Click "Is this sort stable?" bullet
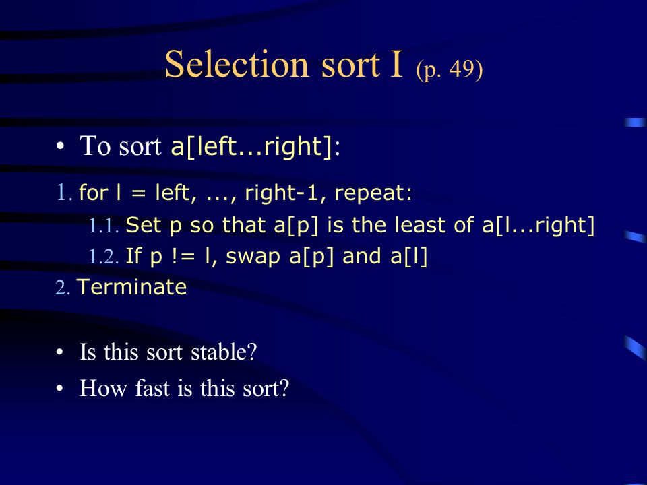 click(x=168, y=352)
